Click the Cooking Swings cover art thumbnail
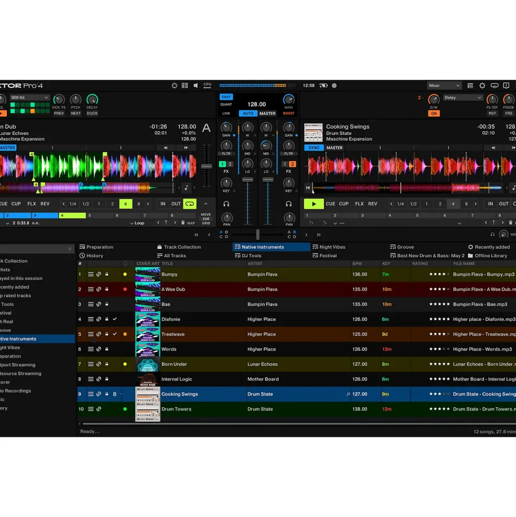 tap(148, 394)
